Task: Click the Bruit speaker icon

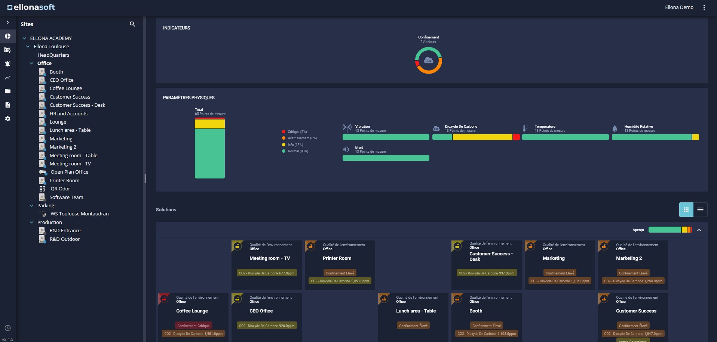Action: (x=346, y=149)
